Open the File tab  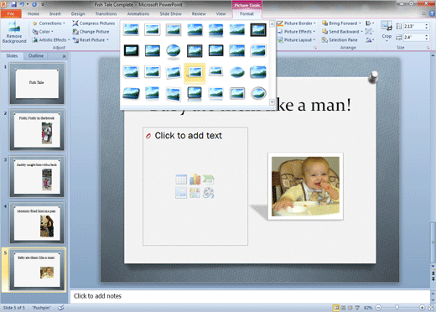tap(11, 13)
